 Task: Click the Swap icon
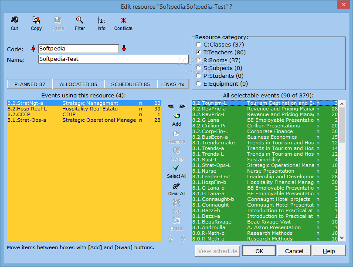(176, 151)
